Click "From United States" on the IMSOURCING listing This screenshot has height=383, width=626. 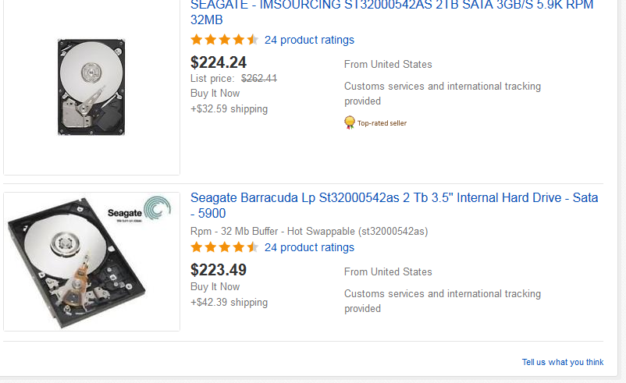pos(388,65)
